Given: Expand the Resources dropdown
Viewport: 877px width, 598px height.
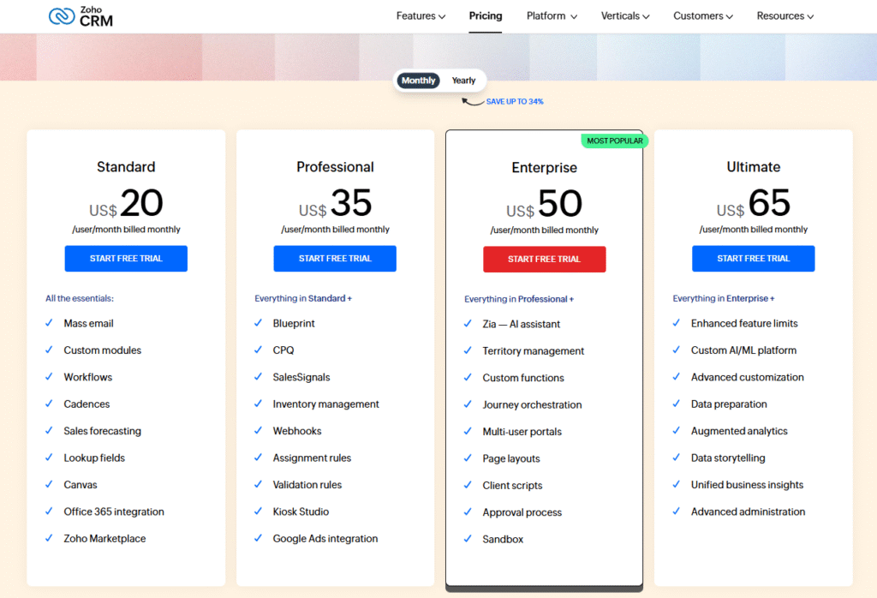Looking at the screenshot, I should point(785,15).
